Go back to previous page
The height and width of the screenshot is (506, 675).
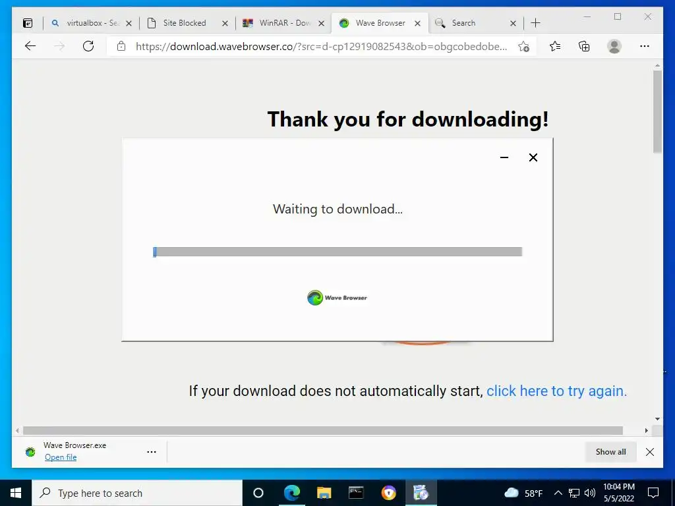pos(30,46)
